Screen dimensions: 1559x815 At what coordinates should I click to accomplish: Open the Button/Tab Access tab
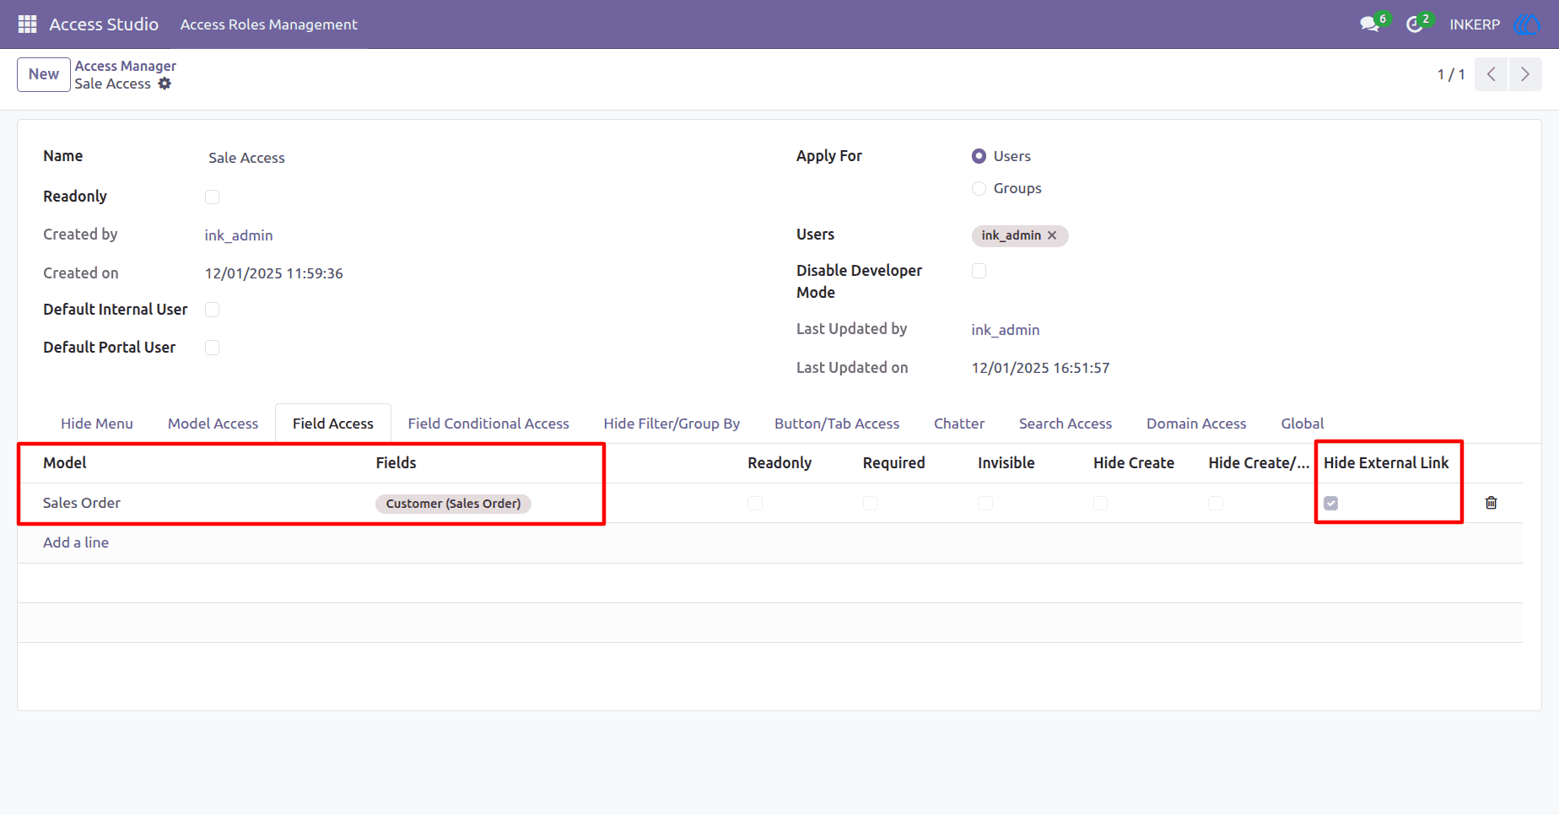pyautogui.click(x=837, y=424)
